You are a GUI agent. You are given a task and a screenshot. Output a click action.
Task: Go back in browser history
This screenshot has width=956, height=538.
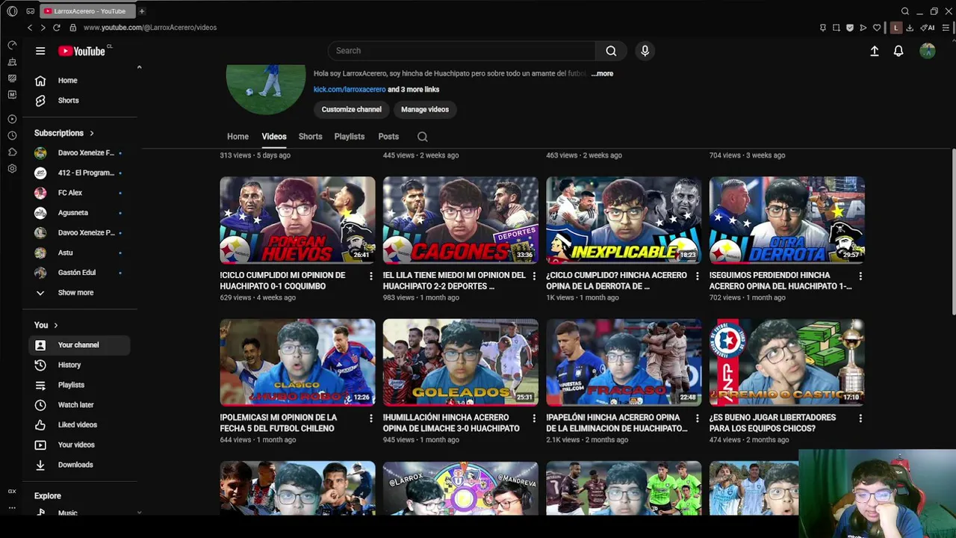30,28
